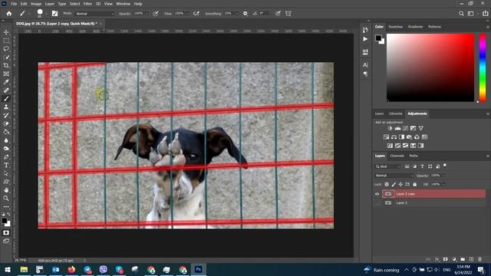Viewport: 491px width, 276px height.
Task: Open the Filter menu
Action: click(87, 4)
